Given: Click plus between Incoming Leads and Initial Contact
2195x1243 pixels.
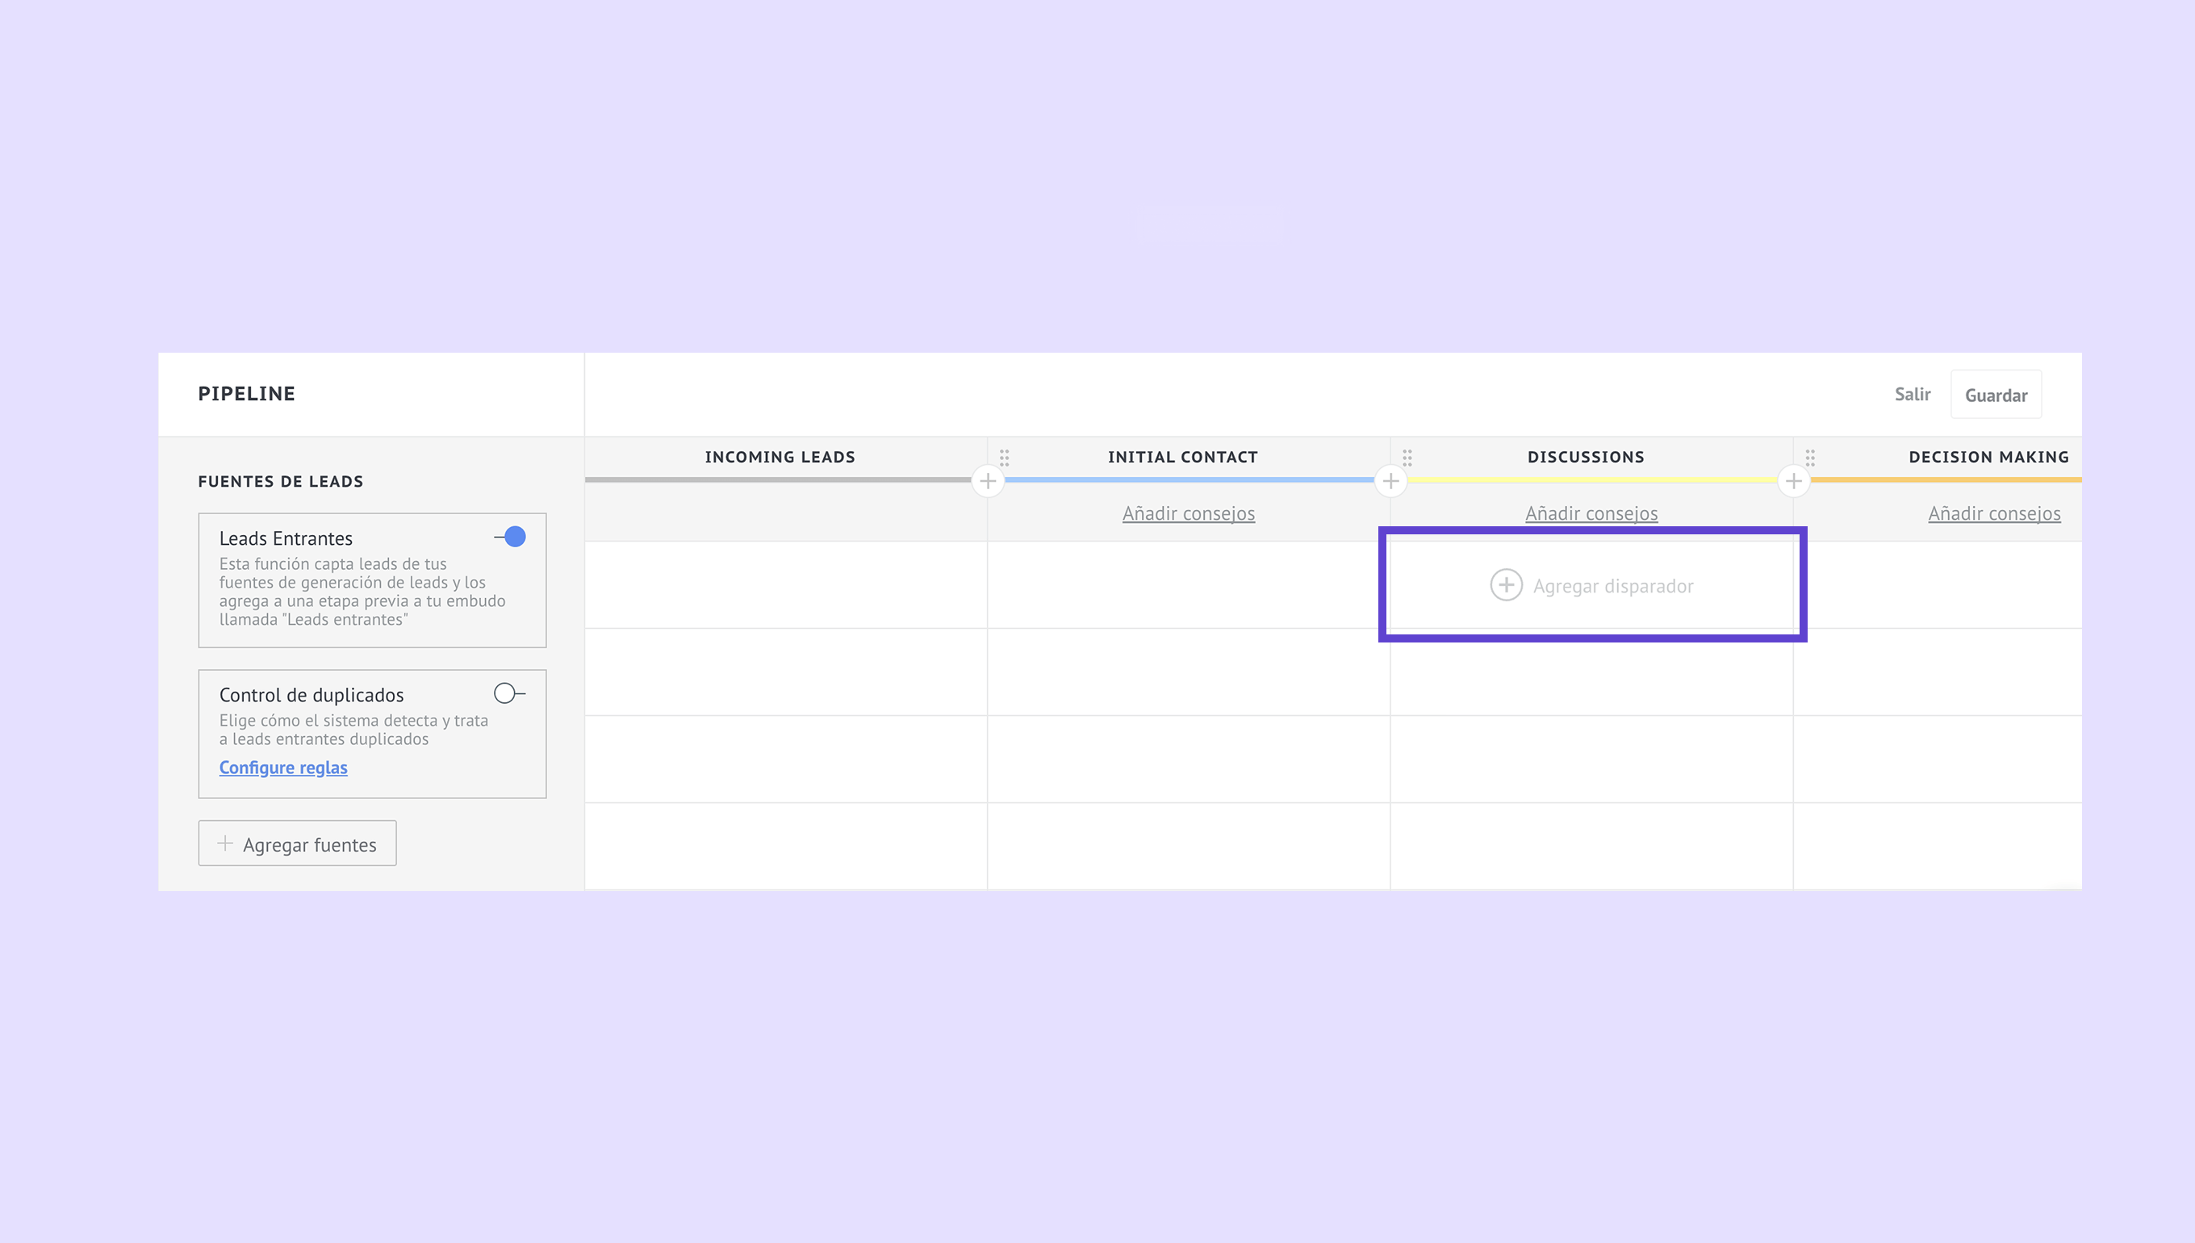Looking at the screenshot, I should coord(988,480).
